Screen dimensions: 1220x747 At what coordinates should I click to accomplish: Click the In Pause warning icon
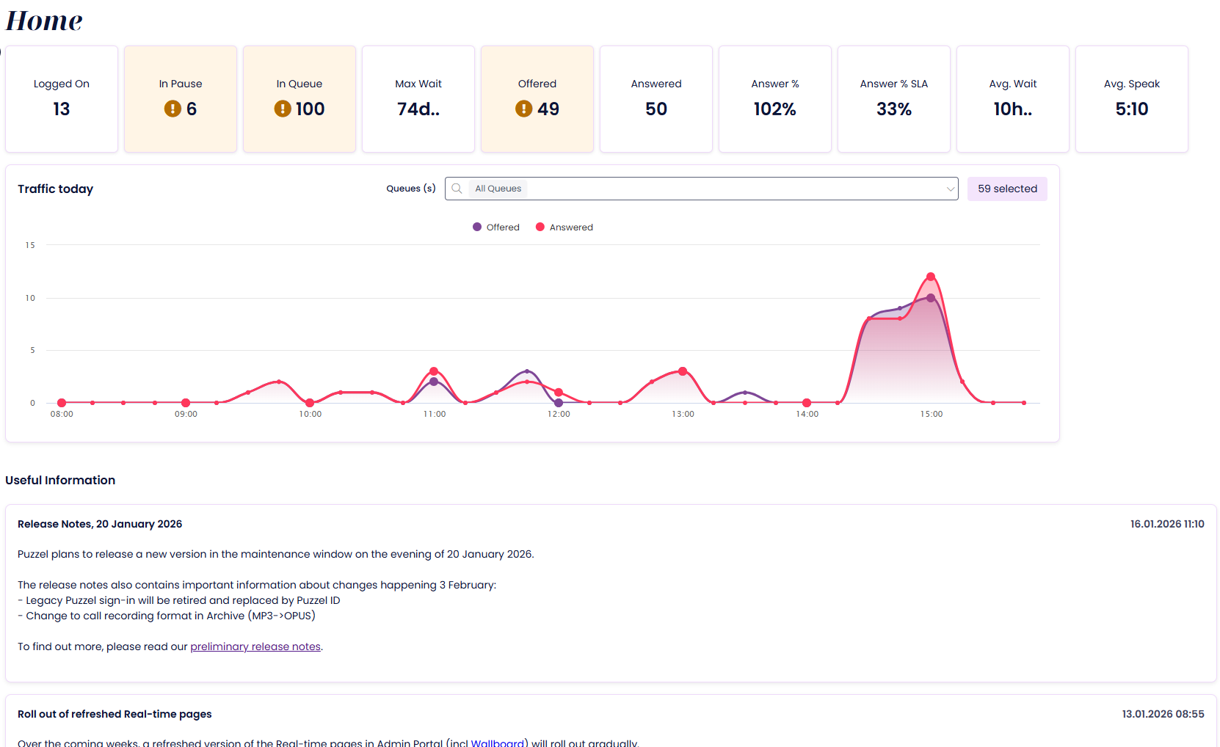(173, 109)
